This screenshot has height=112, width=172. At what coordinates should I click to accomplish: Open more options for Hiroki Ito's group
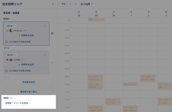click(x=45, y=26)
